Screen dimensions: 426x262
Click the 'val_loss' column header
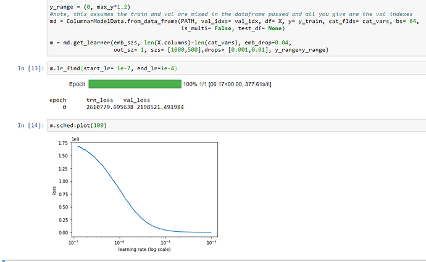tap(136, 100)
